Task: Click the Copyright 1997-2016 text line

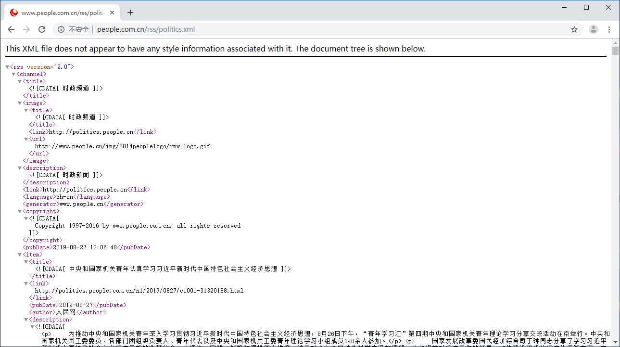Action: tap(138, 226)
